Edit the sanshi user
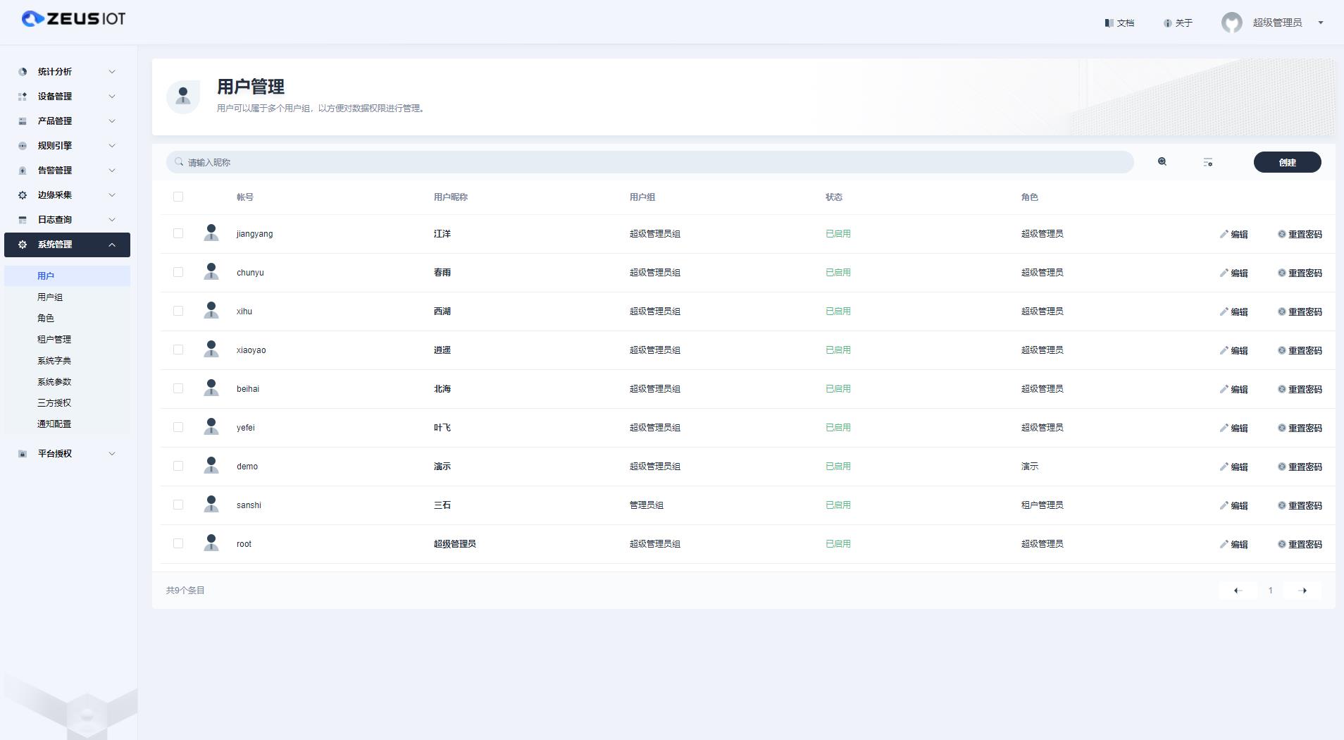 pos(1234,506)
